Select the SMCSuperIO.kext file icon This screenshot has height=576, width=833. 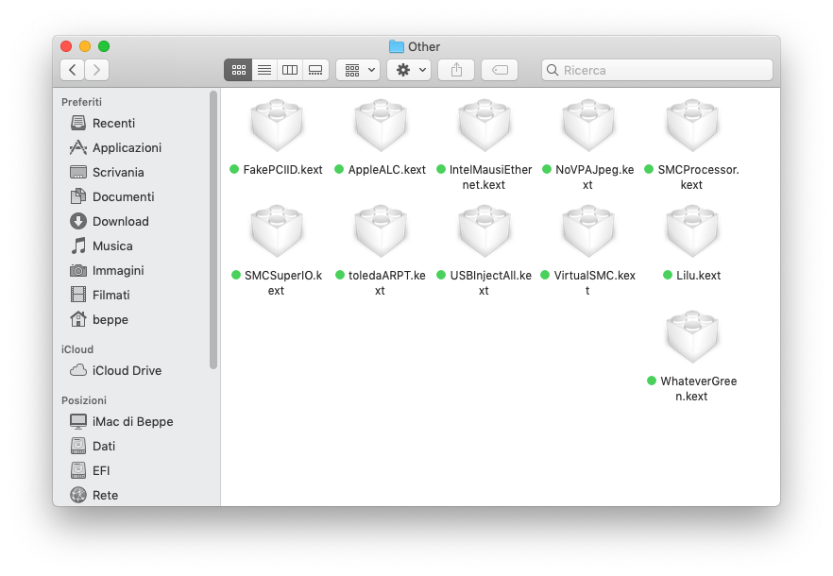277,231
